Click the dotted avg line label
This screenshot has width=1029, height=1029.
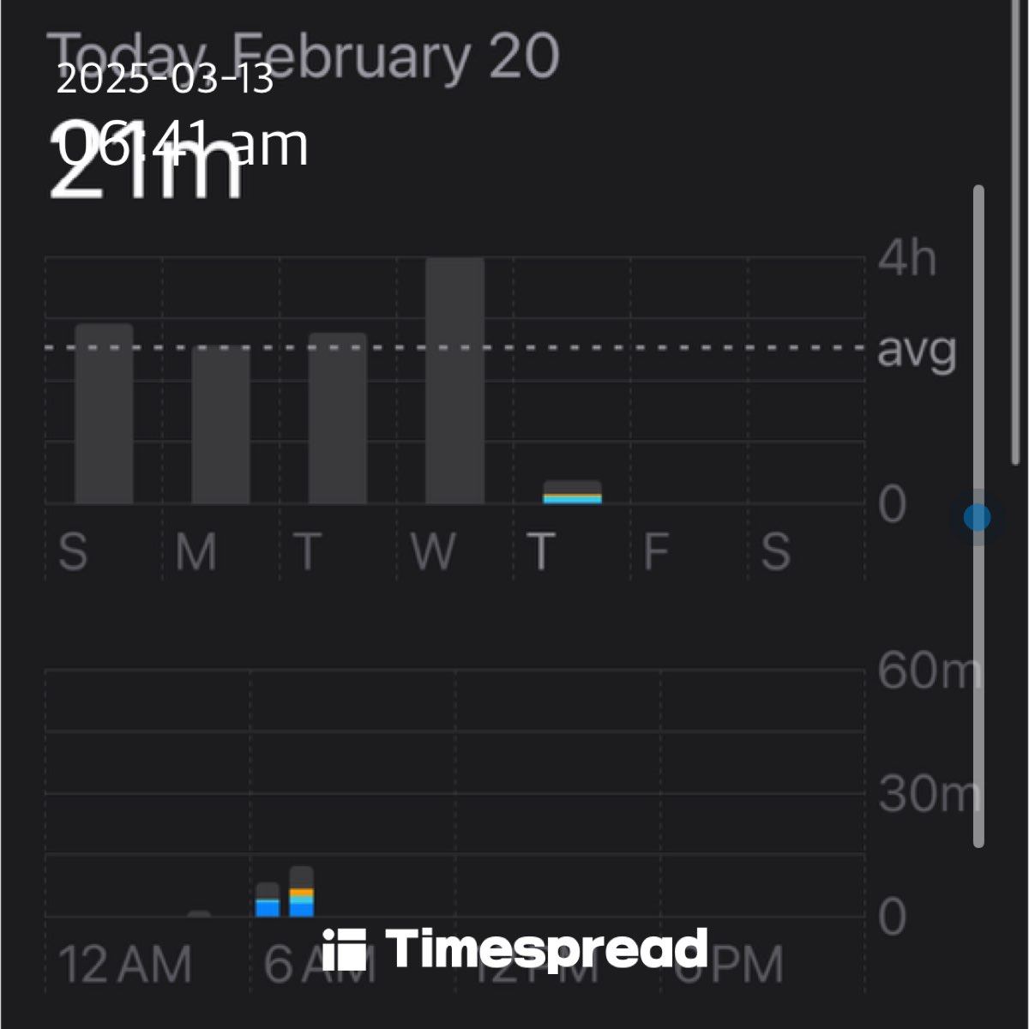pos(916,350)
